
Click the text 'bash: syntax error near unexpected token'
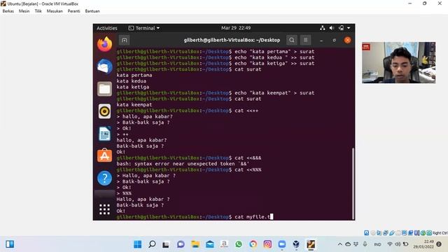coord(175,164)
